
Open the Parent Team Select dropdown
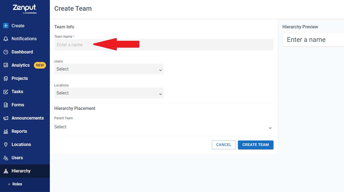(164, 127)
